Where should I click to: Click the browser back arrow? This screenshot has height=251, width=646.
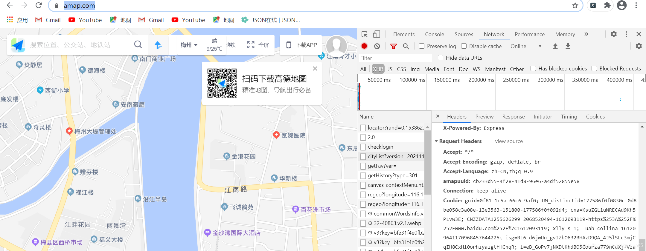[10, 5]
